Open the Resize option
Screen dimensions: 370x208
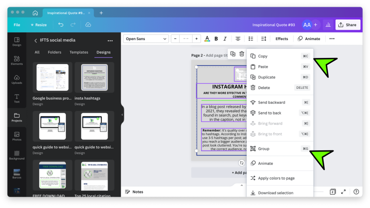[38, 25]
